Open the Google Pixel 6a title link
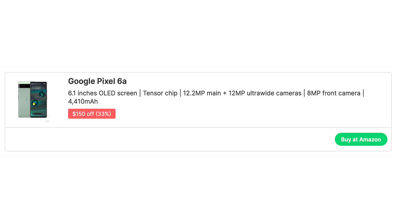396x223 pixels. (x=97, y=81)
